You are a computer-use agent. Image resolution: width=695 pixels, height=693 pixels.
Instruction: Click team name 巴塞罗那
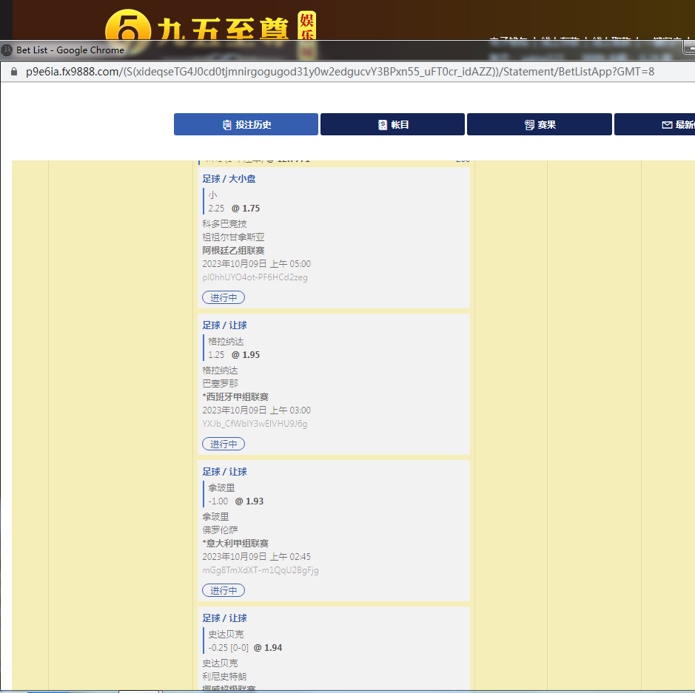(220, 383)
